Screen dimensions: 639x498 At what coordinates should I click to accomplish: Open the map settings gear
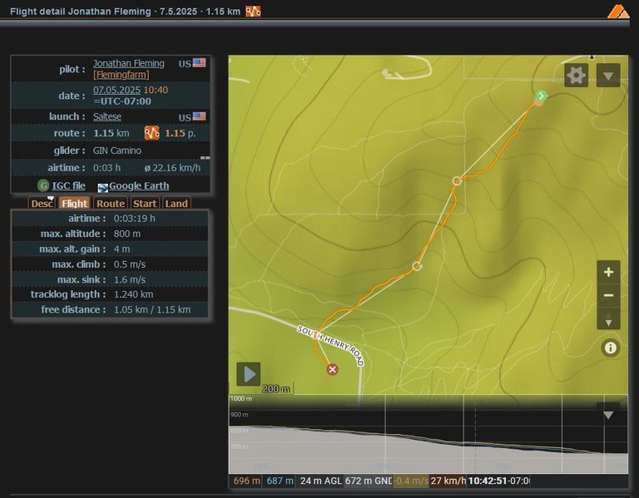[576, 76]
